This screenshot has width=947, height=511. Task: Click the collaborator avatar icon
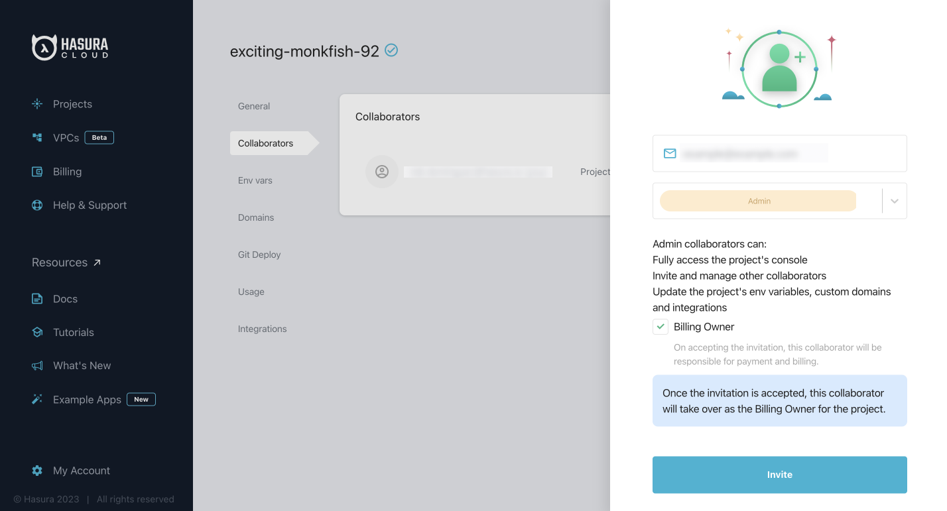[382, 172]
